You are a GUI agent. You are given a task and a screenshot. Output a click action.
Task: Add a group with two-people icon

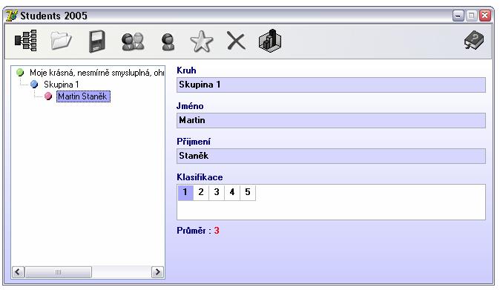click(133, 42)
